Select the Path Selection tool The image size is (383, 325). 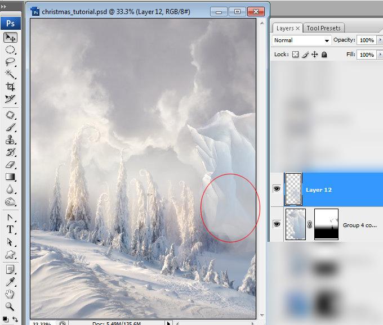tap(10, 242)
